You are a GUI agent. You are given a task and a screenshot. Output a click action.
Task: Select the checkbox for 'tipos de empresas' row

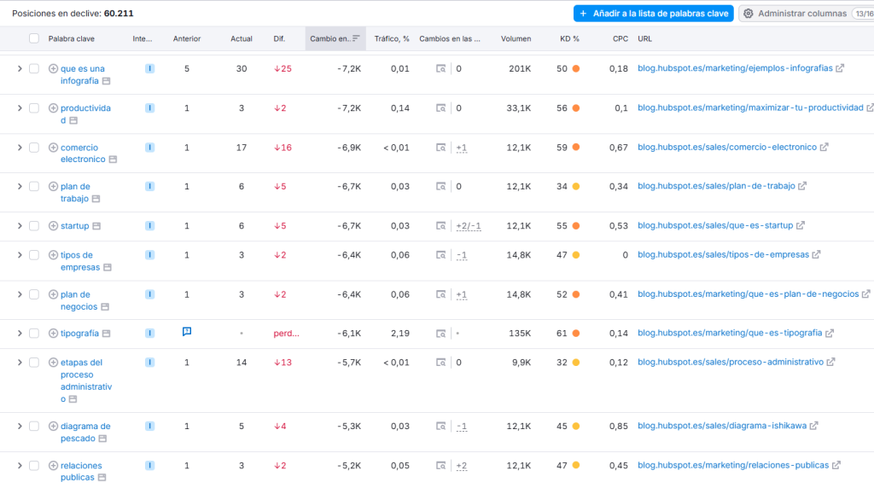click(x=34, y=255)
